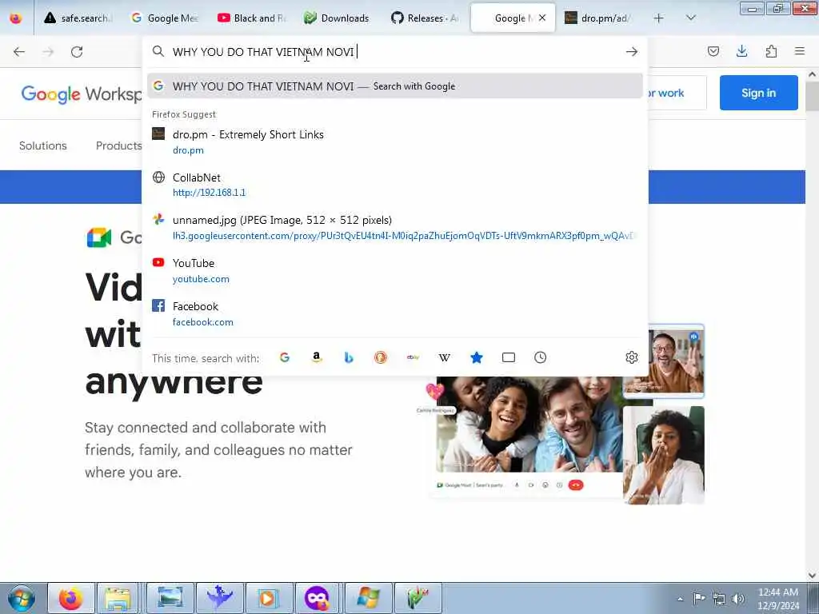
Task: Click the Go arrow in address bar
Action: click(632, 51)
